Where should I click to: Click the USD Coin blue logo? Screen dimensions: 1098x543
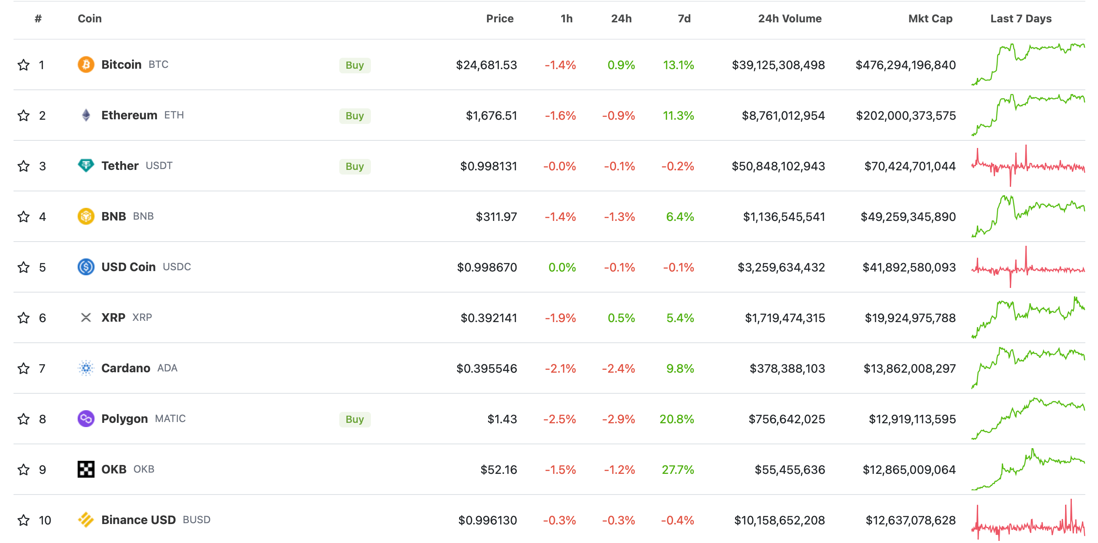tap(86, 267)
